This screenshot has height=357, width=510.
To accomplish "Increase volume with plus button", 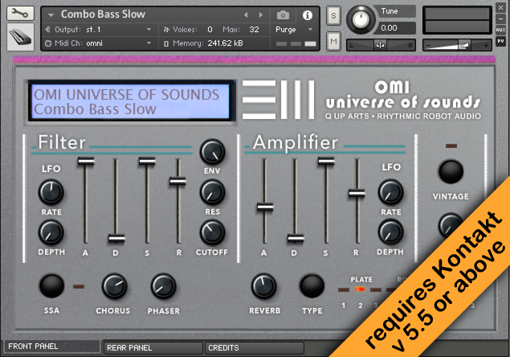I will click(x=486, y=45).
